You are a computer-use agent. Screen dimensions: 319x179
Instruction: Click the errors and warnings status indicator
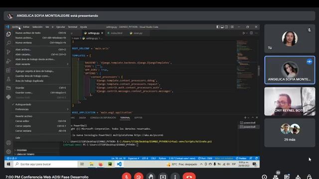click(11, 158)
